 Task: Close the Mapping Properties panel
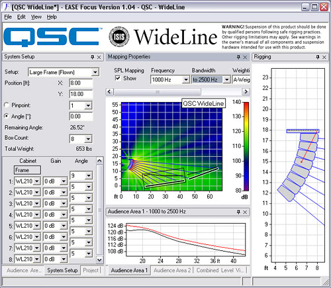click(x=245, y=58)
